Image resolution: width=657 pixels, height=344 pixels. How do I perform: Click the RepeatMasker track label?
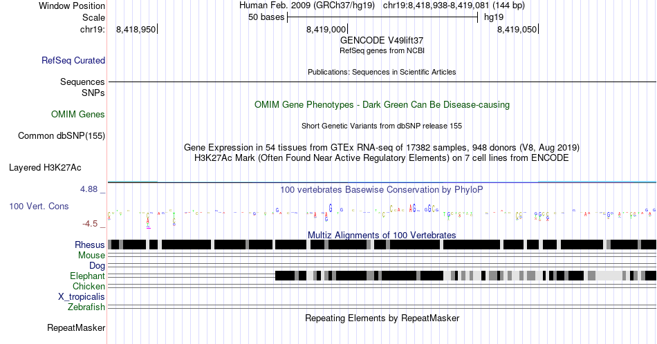point(76,327)
